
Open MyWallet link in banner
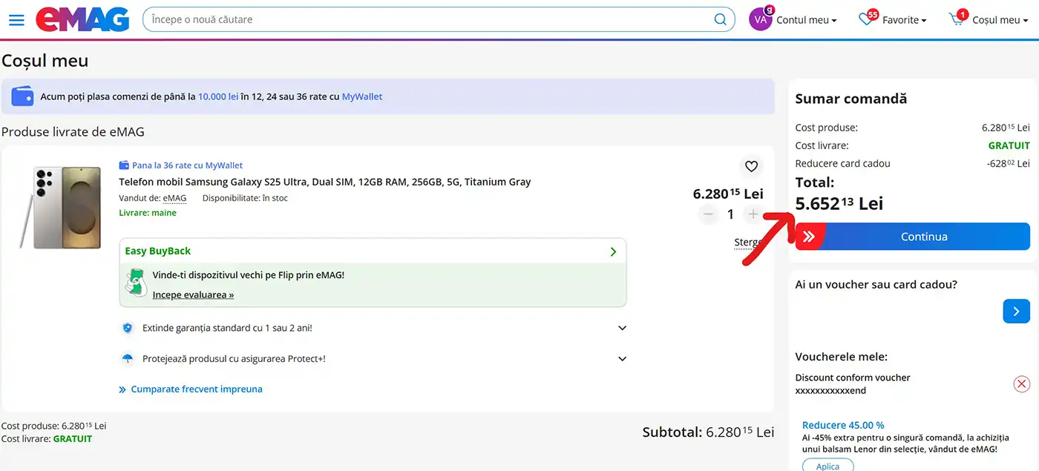click(362, 96)
